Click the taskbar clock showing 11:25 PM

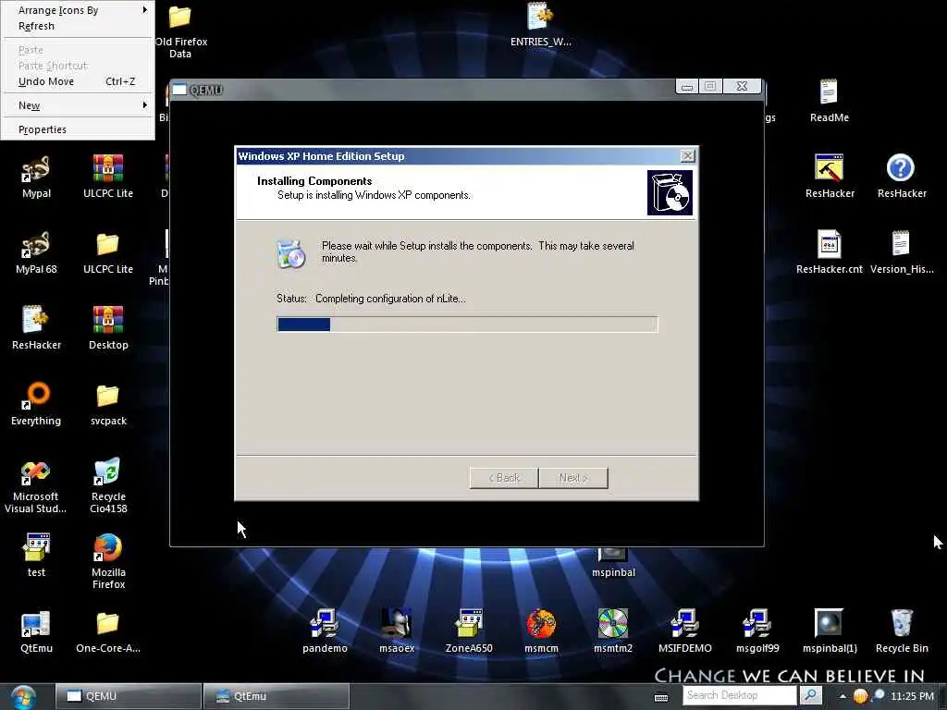[912, 696]
